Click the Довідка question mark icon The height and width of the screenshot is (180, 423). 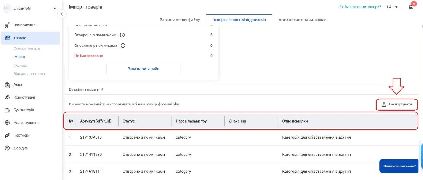point(7,148)
